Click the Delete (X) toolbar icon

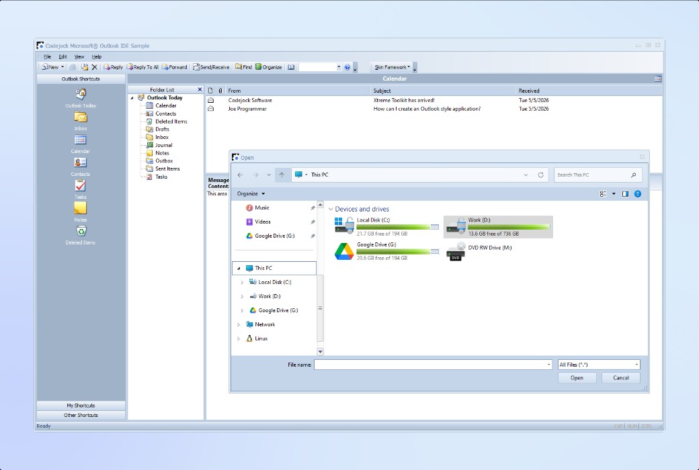coord(95,67)
